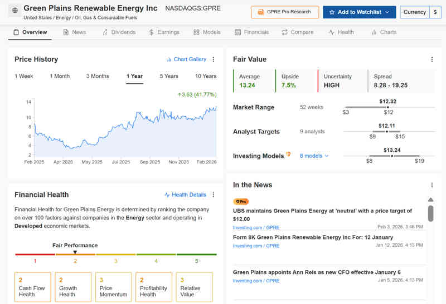Open the Financials tab
The height and width of the screenshot is (304, 446).
[252, 32]
